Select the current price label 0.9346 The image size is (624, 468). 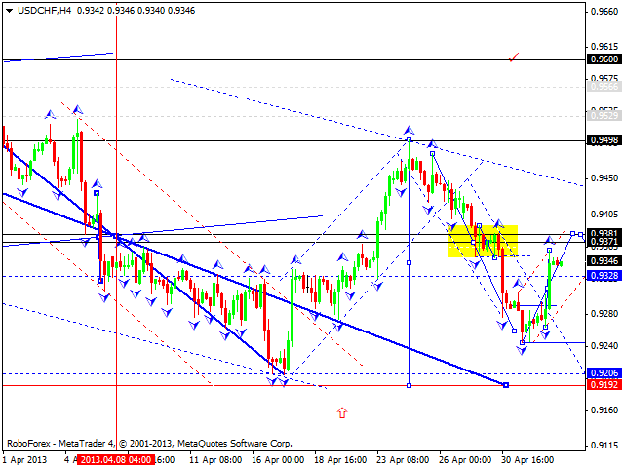(602, 261)
